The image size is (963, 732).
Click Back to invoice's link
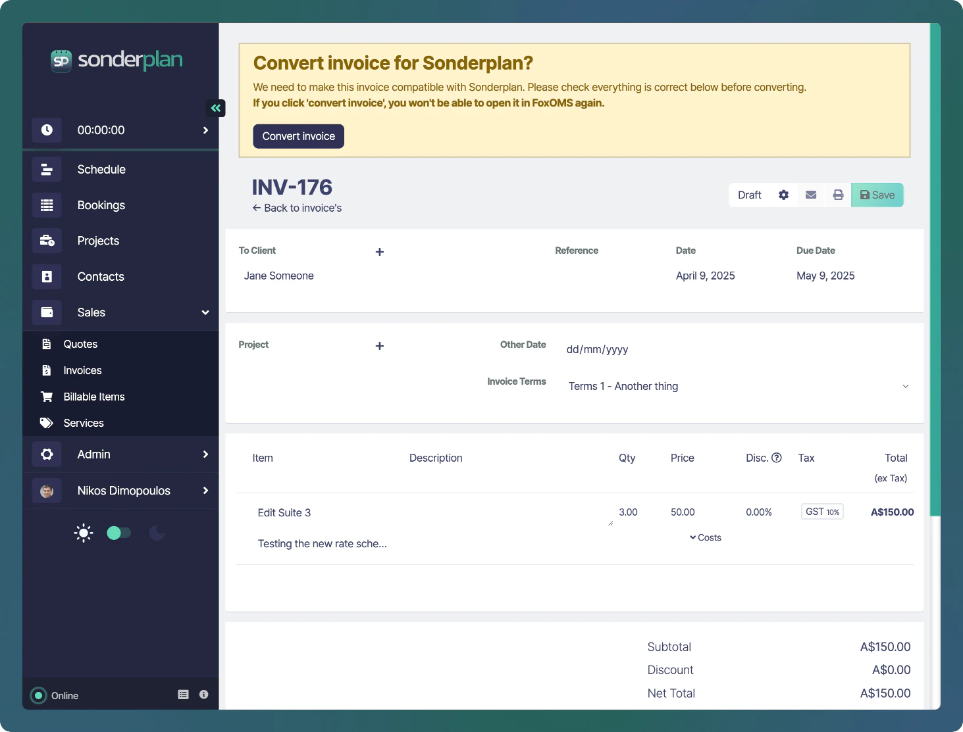coord(297,208)
